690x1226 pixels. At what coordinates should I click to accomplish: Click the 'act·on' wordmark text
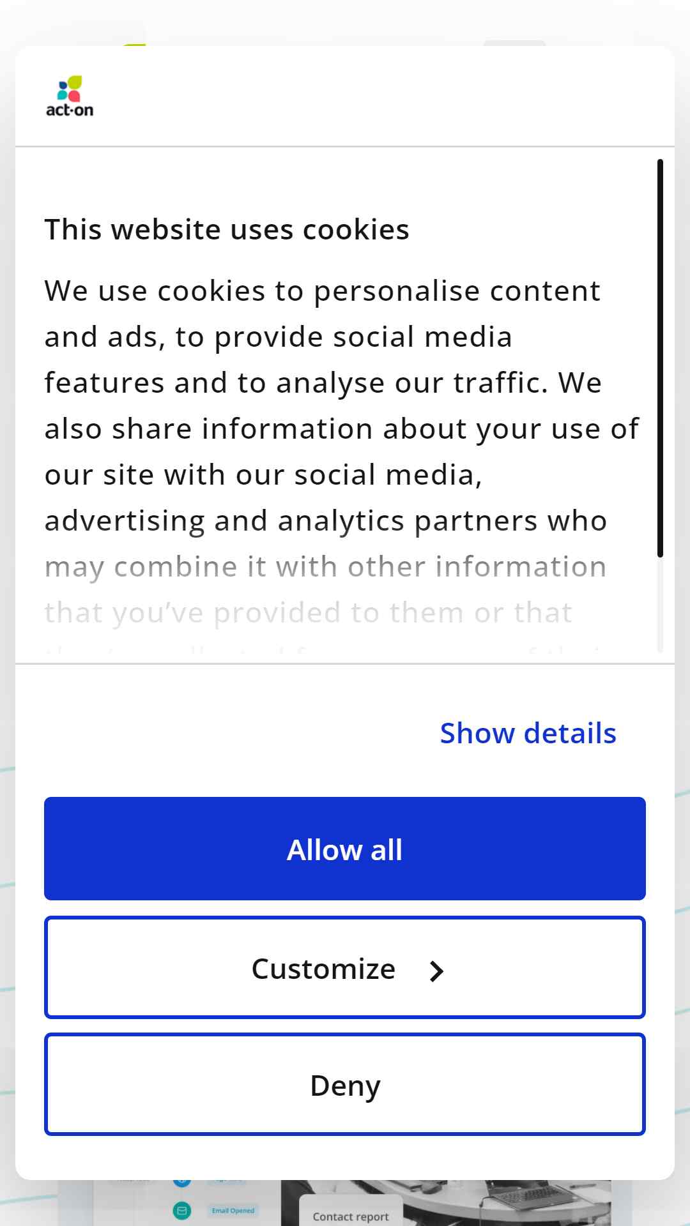tap(70, 110)
